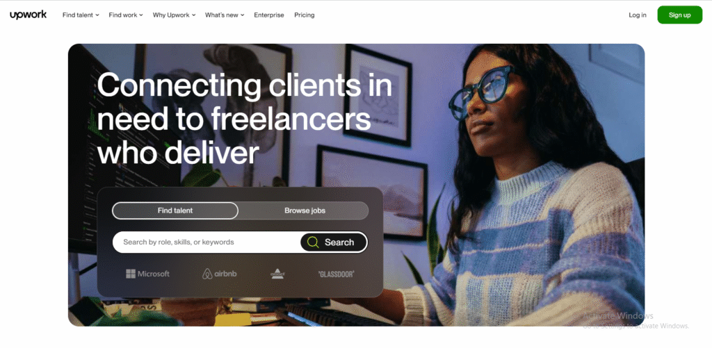Select the Find talent toggle option
The height and width of the screenshot is (348, 712).
pos(175,210)
